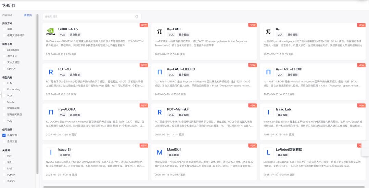Toggle the LLM model type checkbox
Image resolution: width=369 pixels, height=188 pixels.
click(4, 83)
